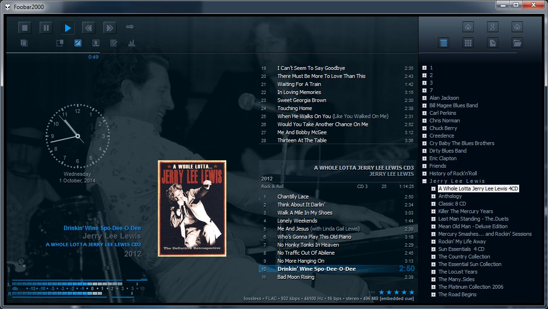Click the analog clock widget
This screenshot has height=309, width=548.
click(77, 136)
